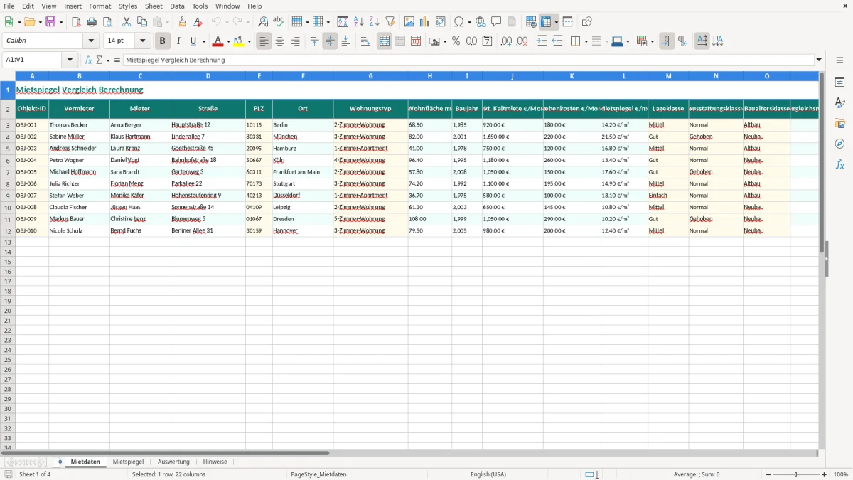Click Add Decimal Place icon
The width and height of the screenshot is (853, 480).
[506, 41]
